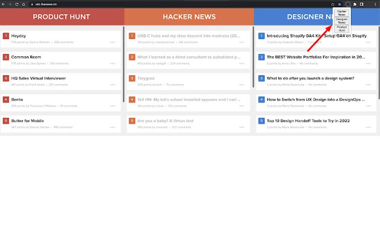Viewport: 380px width, 237px height.
Task: Go forward in browser history
Action: point(10,4)
